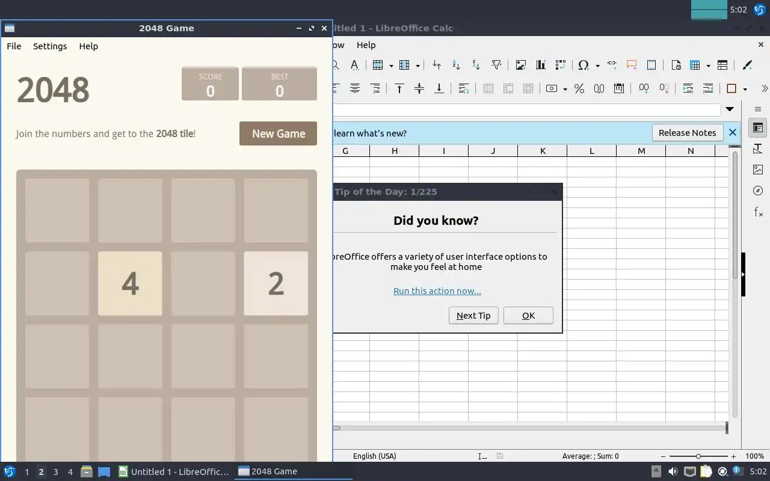Click the Show Draw Functions icon
770x481 pixels.
pyautogui.click(x=747, y=65)
